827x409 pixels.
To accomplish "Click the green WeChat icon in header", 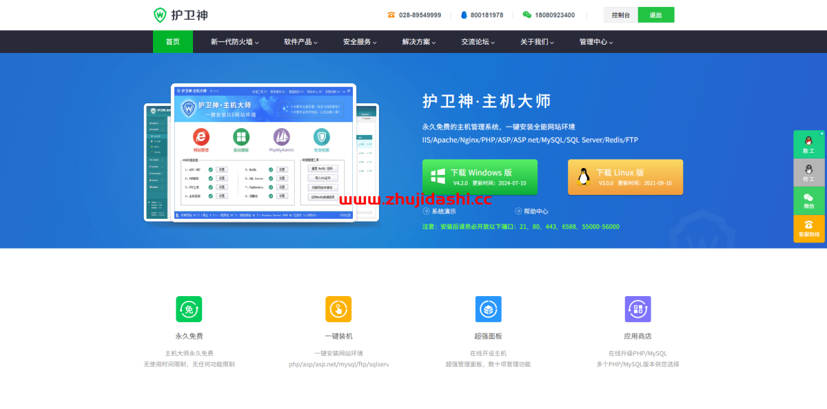I will coord(527,14).
